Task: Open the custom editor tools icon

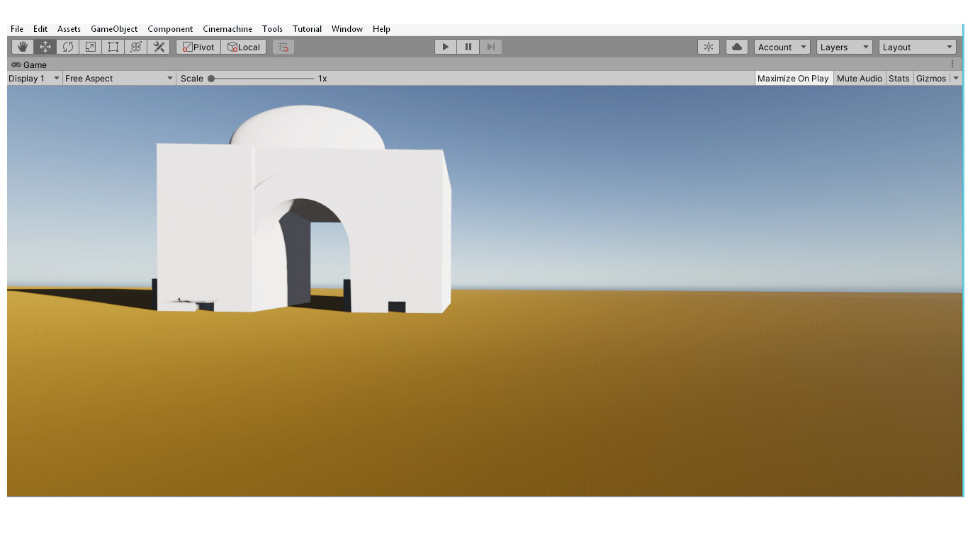Action: point(159,47)
